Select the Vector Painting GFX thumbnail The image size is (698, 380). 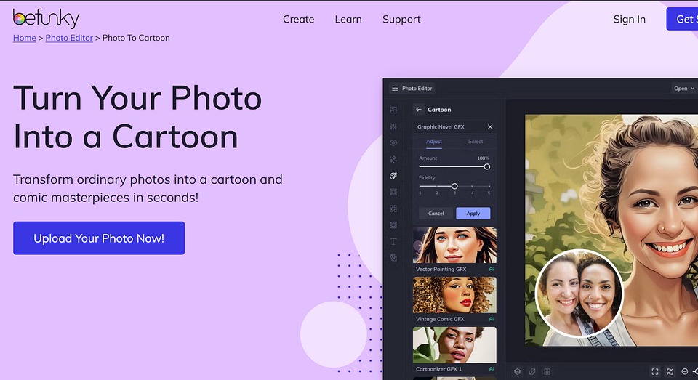(454, 245)
